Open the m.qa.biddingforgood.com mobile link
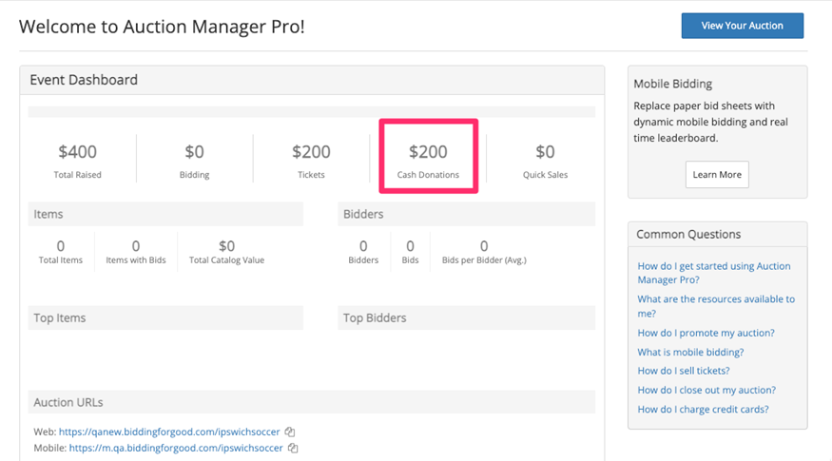The image size is (832, 461). point(176,449)
